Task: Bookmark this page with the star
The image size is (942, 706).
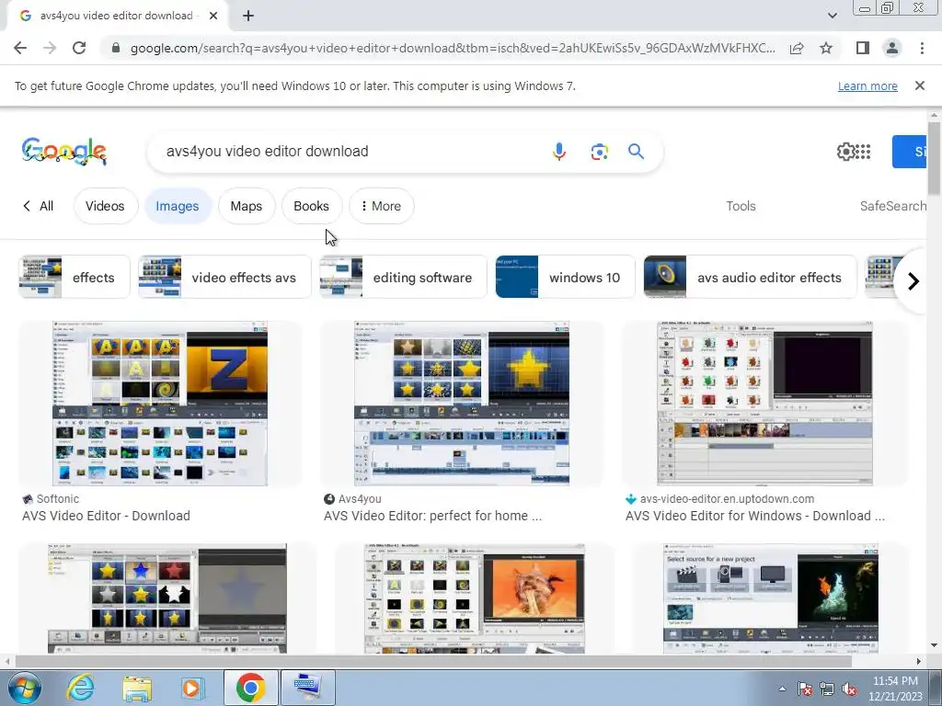Action: [826, 48]
